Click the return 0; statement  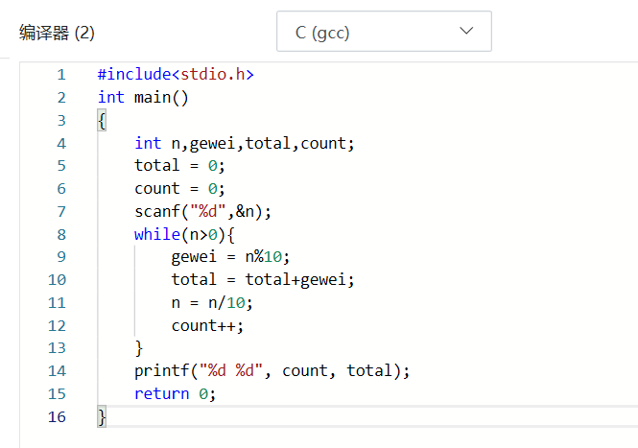coord(175,394)
